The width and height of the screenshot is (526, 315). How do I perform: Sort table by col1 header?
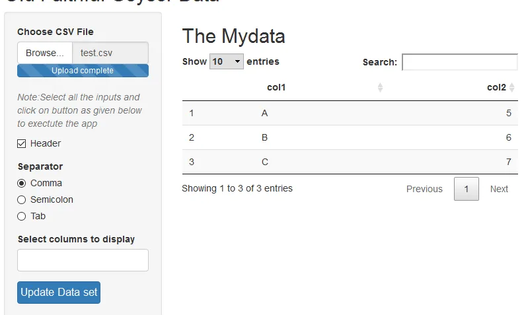pos(276,88)
